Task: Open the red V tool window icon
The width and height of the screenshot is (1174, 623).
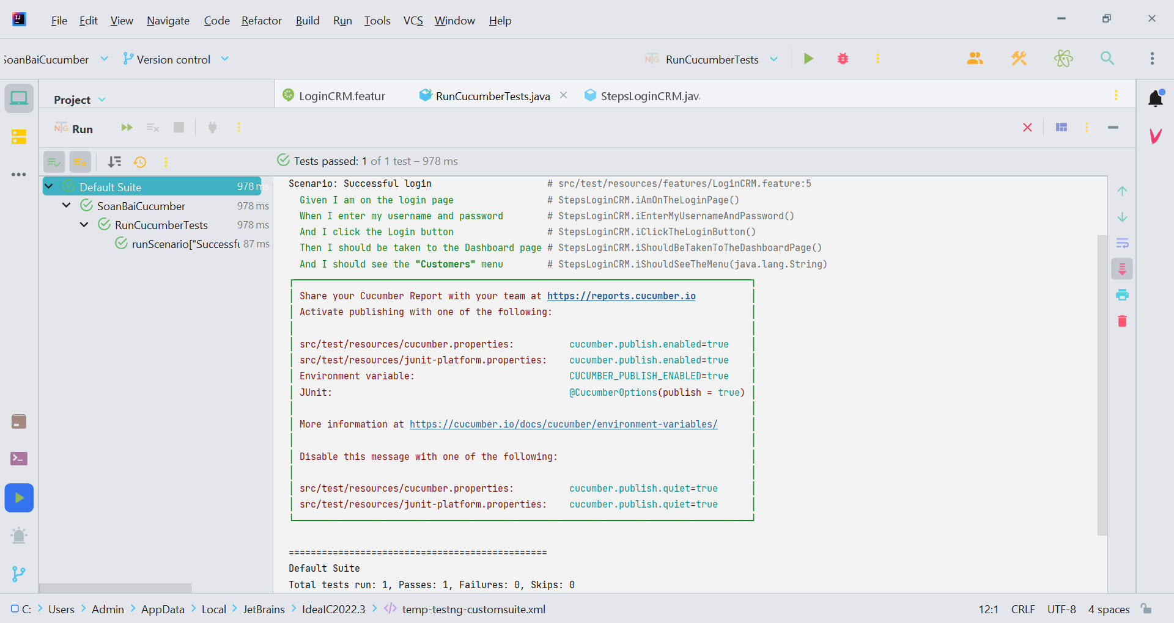Action: point(1155,136)
